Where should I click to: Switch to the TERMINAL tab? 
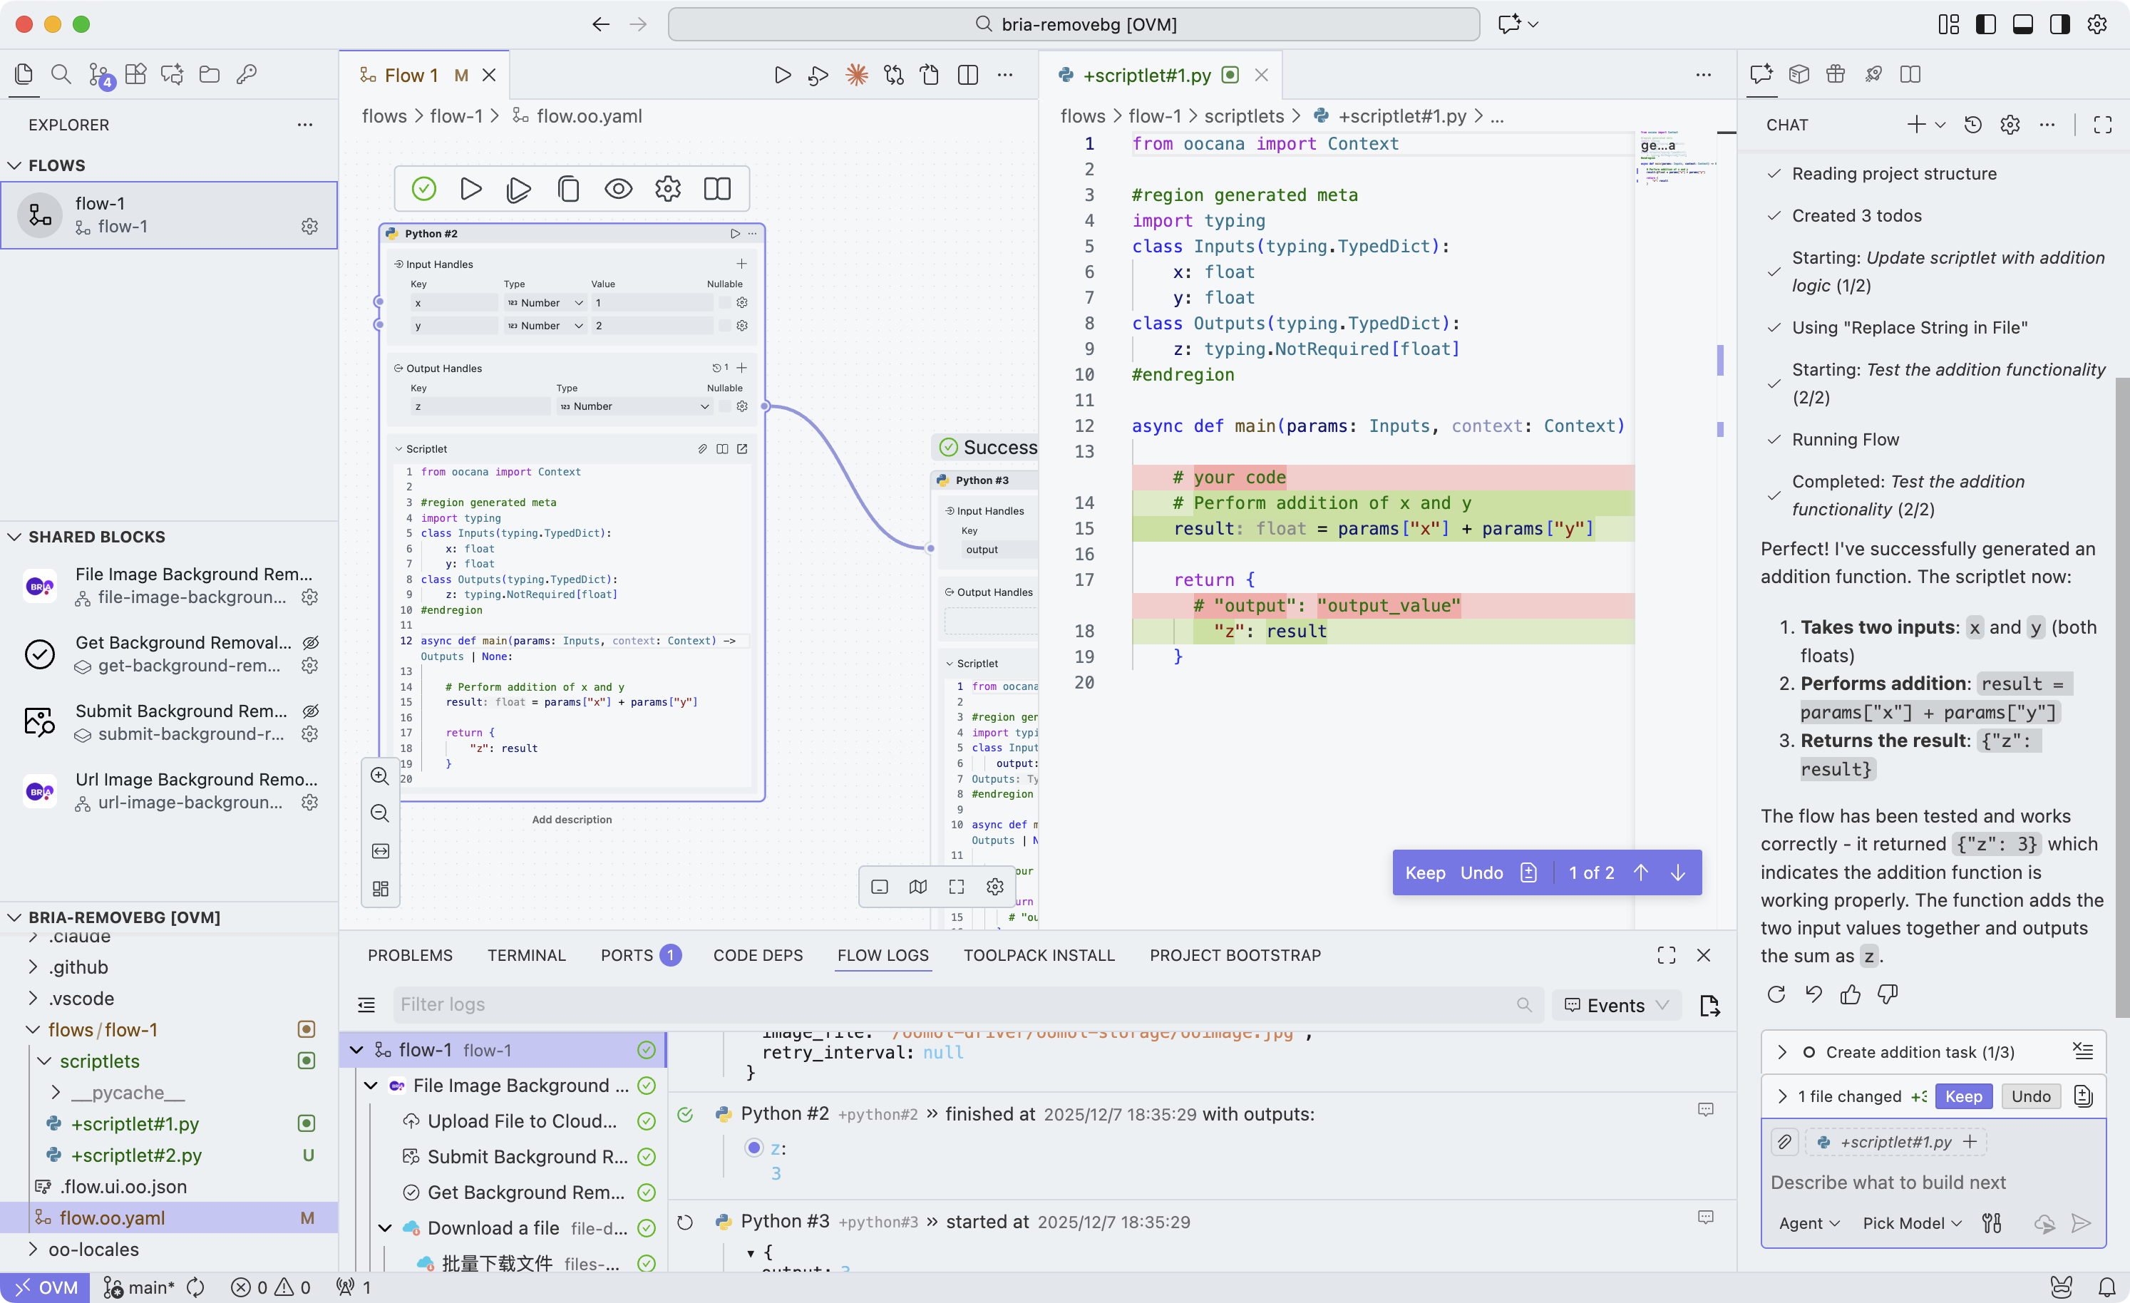click(x=525, y=955)
